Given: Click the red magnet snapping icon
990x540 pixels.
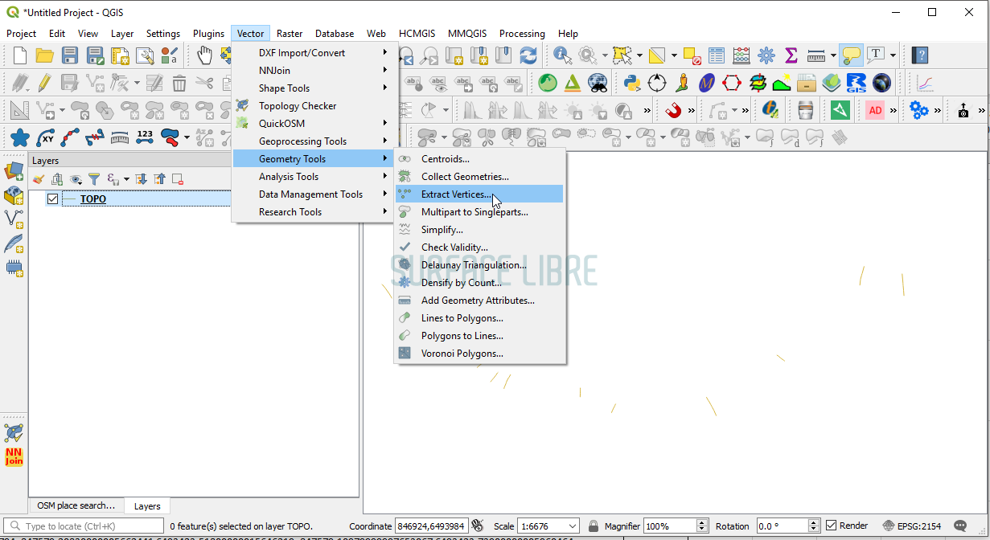Looking at the screenshot, I should tap(673, 110).
